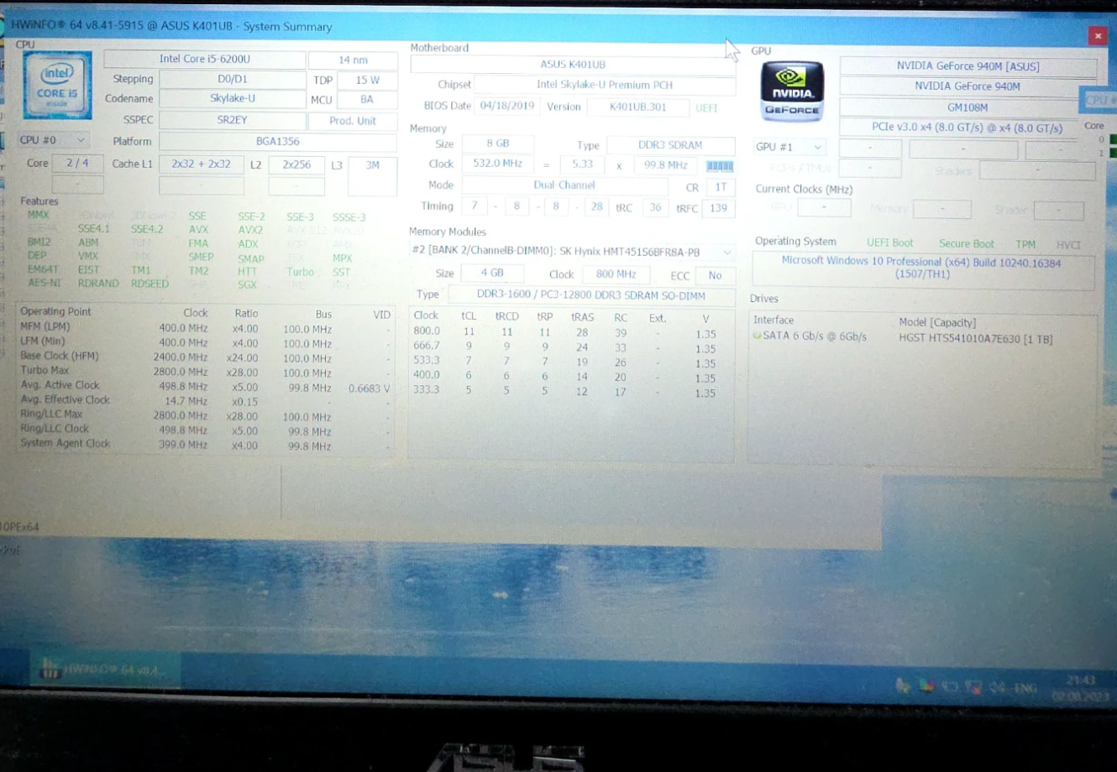This screenshot has height=772, width=1117.
Task: Click the Turbo feature label
Action: 300,272
